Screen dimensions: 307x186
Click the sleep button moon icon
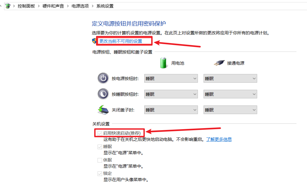(103, 94)
